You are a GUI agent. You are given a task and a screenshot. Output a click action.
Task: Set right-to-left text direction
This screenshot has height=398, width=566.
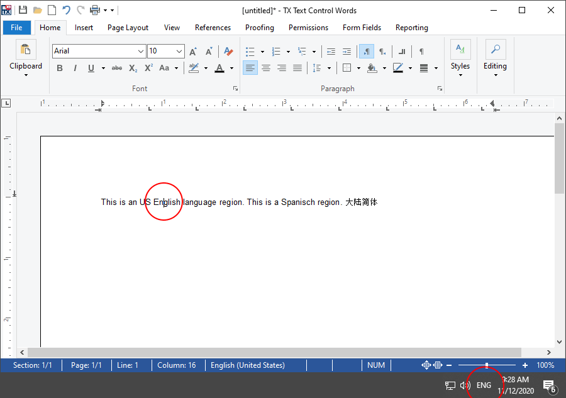point(382,52)
